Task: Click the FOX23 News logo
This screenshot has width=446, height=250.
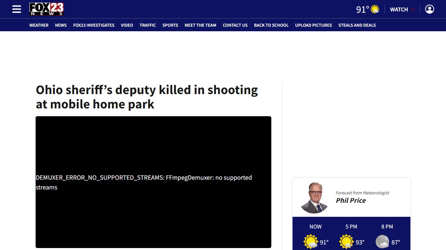Action: (46, 9)
